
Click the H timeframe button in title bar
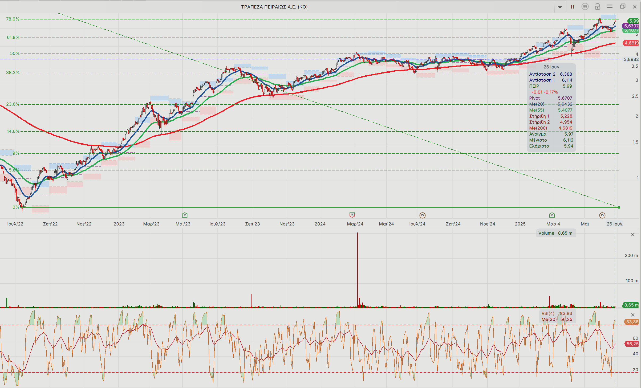click(572, 7)
